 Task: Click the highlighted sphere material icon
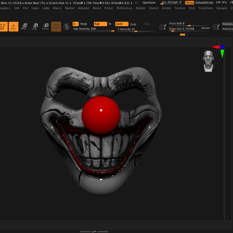click(56, 27)
